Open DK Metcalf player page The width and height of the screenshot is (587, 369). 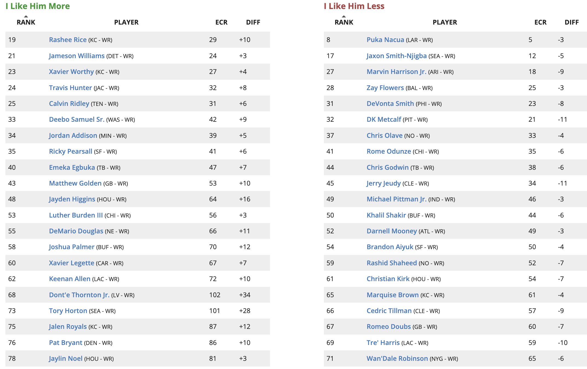[x=384, y=120]
